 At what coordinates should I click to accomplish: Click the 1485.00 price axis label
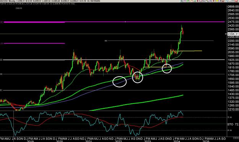(233, 90)
